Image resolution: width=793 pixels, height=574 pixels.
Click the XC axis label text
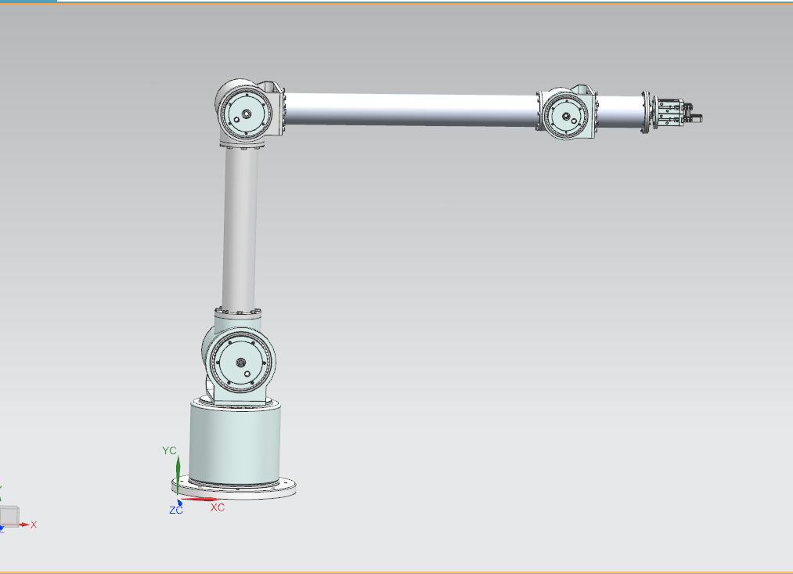(218, 507)
